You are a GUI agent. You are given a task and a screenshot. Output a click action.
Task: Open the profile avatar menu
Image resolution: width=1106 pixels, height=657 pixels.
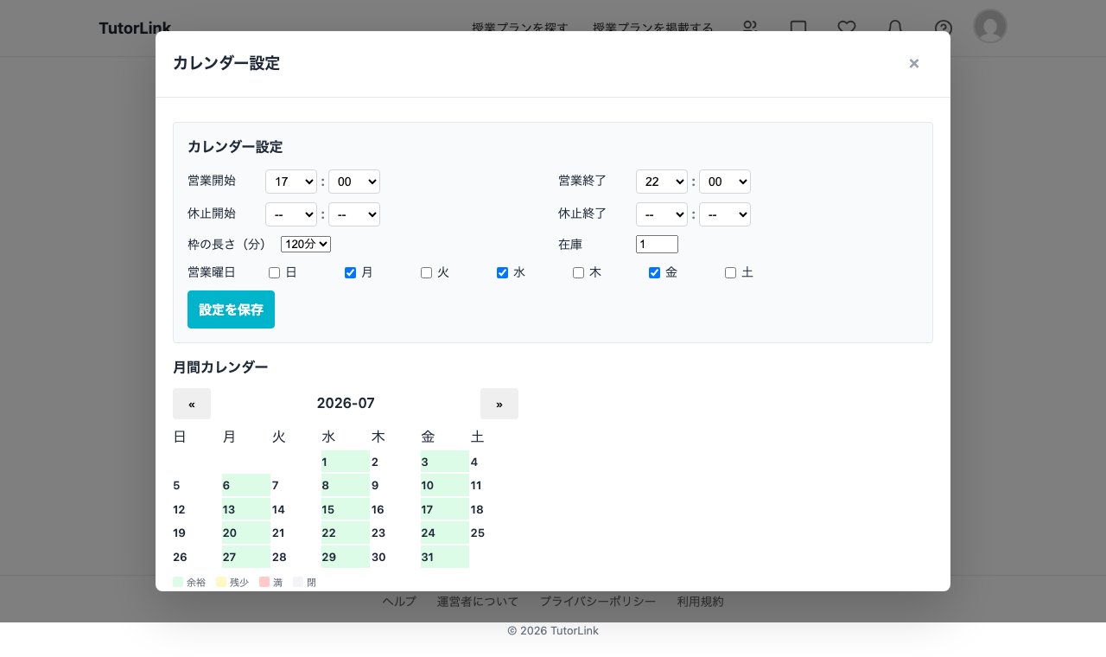coord(990,26)
